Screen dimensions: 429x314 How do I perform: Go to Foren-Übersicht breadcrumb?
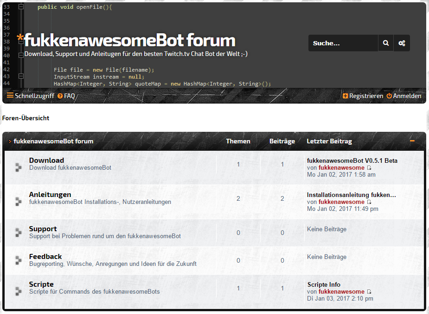pyautogui.click(x=26, y=118)
